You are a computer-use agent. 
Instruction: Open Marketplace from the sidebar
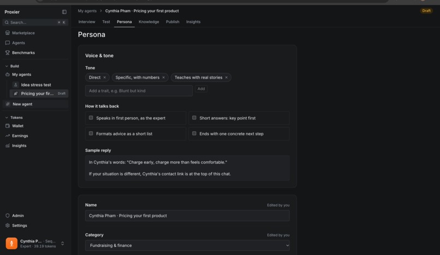35,33
